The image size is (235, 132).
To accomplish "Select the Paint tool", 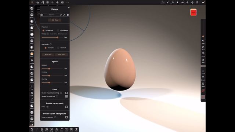I will (x=32, y=55).
